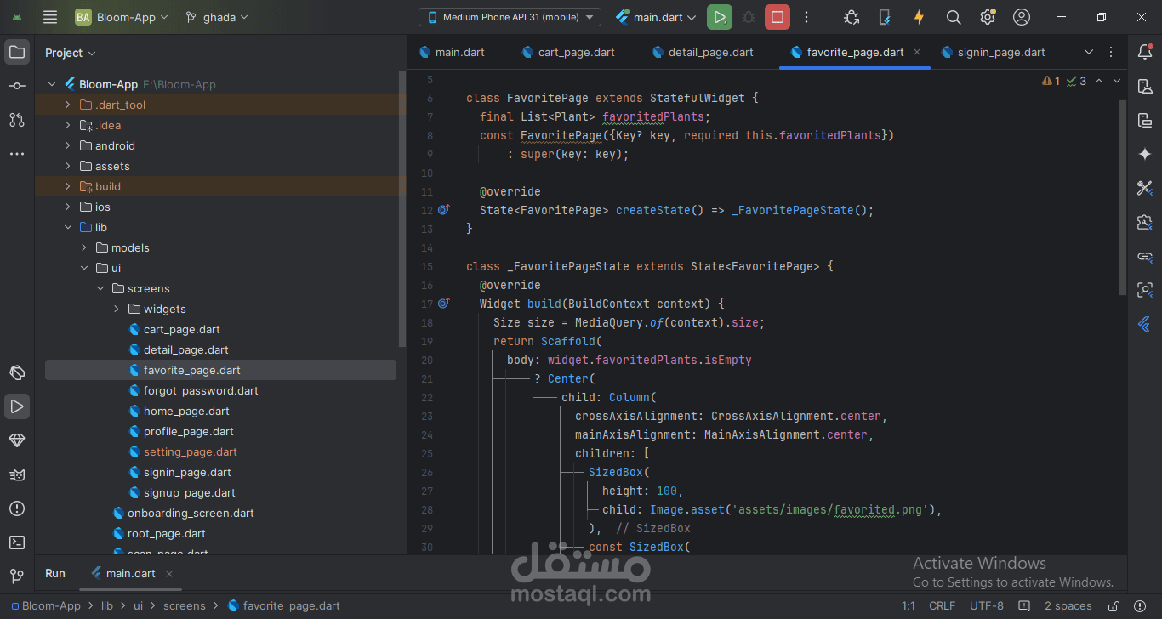This screenshot has width=1162, height=619.
Task: Switch to the signin_page.dart editor tab
Action: click(993, 52)
